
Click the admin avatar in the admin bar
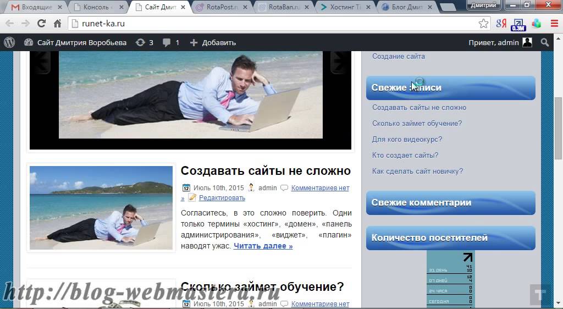(x=527, y=42)
